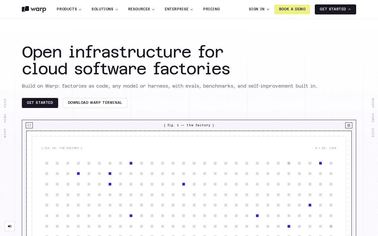Click the '[ fig. 1 — the factory ]' title

point(189,125)
